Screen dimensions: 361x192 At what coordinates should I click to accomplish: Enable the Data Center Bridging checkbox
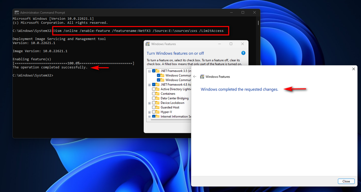click(x=154, y=98)
